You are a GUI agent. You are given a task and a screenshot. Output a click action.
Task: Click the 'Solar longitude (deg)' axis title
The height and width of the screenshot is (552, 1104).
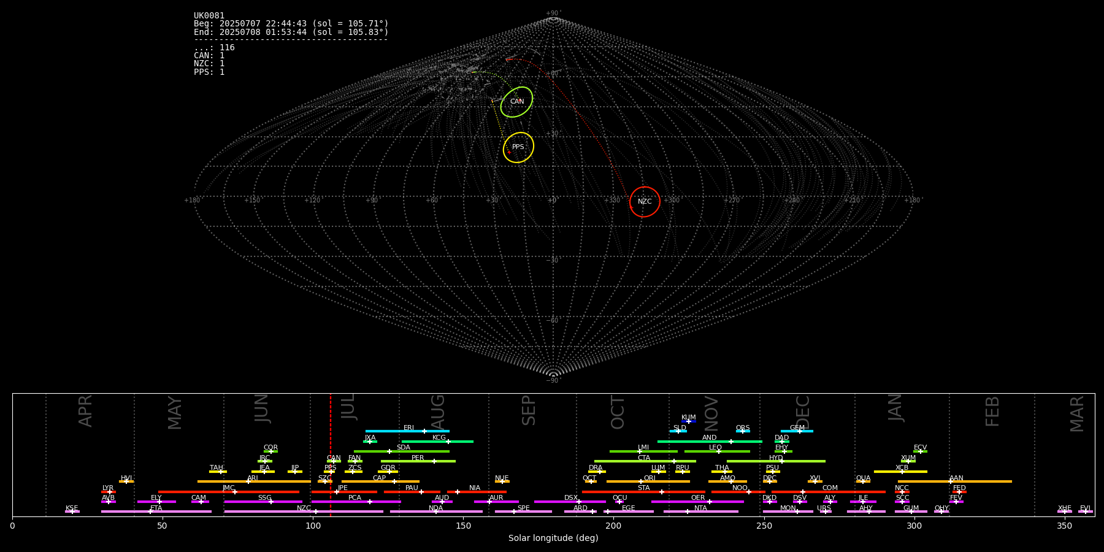point(553,539)
